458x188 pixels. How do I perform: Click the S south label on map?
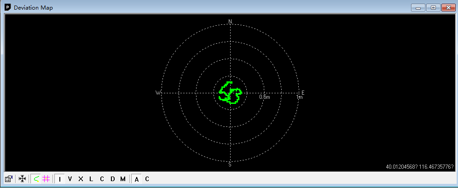[x=230, y=165]
